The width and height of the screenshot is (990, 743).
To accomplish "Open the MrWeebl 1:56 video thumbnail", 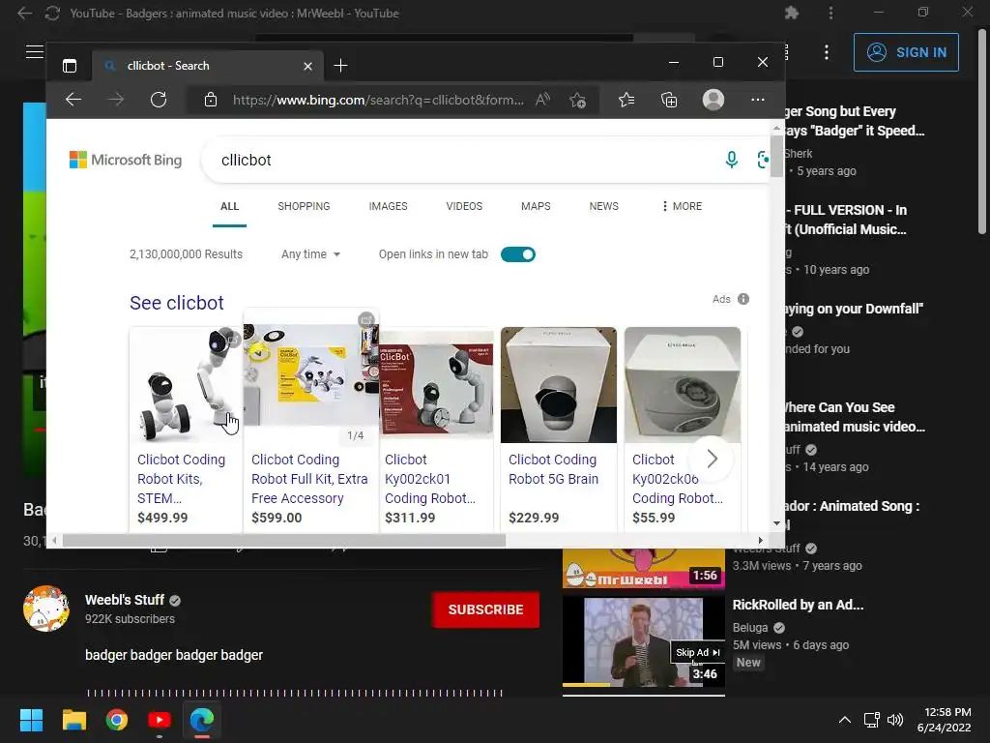I will pyautogui.click(x=643, y=569).
